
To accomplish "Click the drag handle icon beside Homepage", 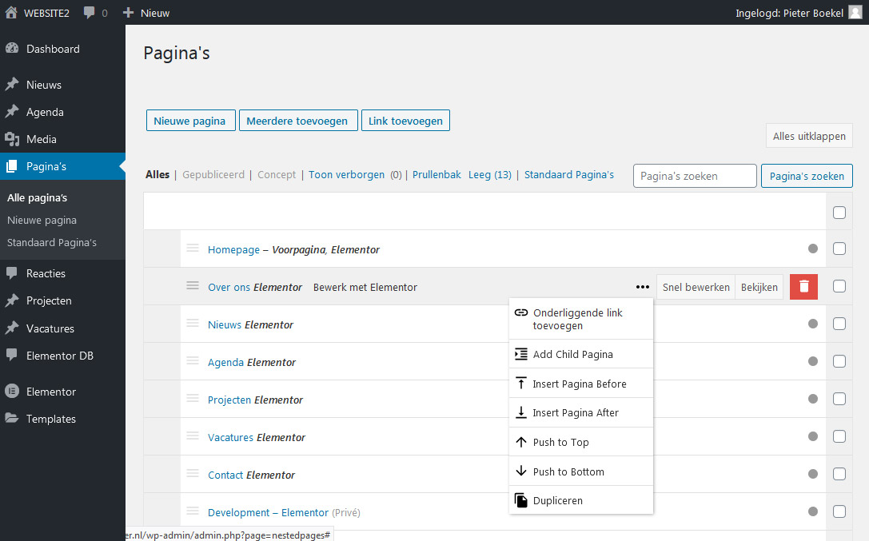I will click(x=193, y=249).
